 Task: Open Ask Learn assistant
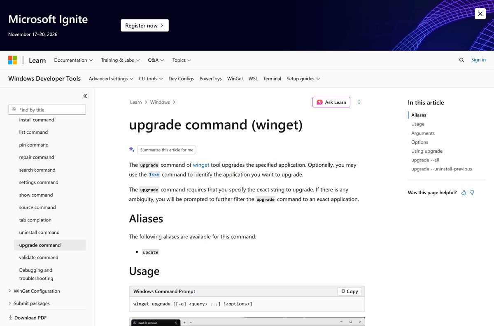pyautogui.click(x=331, y=102)
